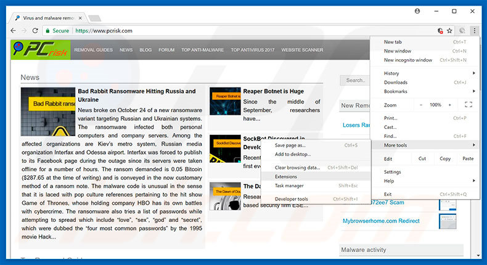Open TOP ANTI-MALWARE nav link
The height and width of the screenshot is (265, 487).
coord(202,50)
